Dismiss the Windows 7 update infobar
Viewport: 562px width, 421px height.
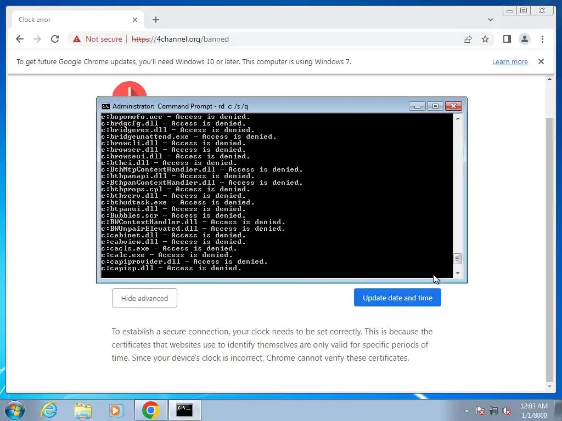(x=541, y=61)
